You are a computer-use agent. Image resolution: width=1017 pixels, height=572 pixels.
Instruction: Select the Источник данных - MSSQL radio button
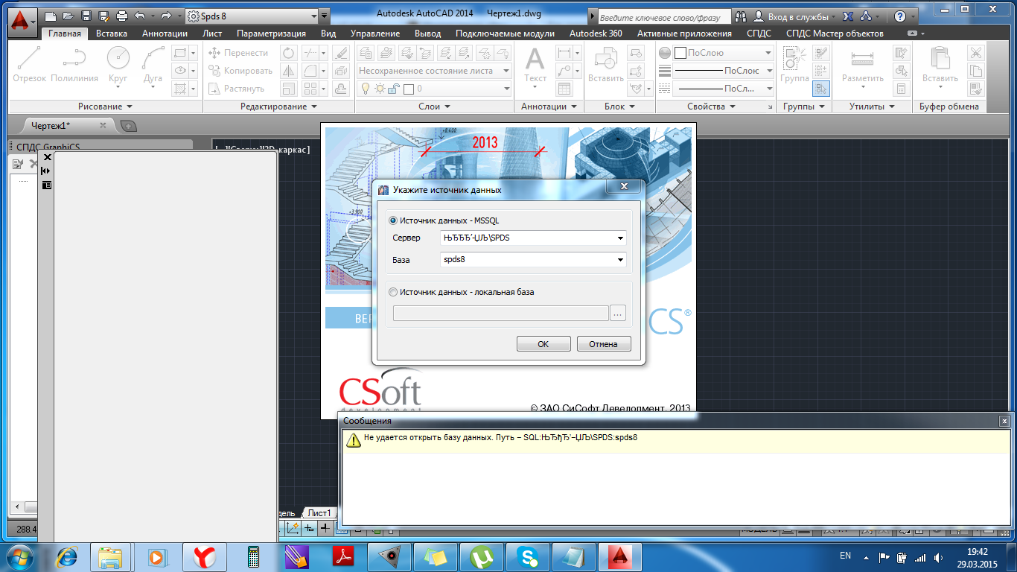[393, 220]
